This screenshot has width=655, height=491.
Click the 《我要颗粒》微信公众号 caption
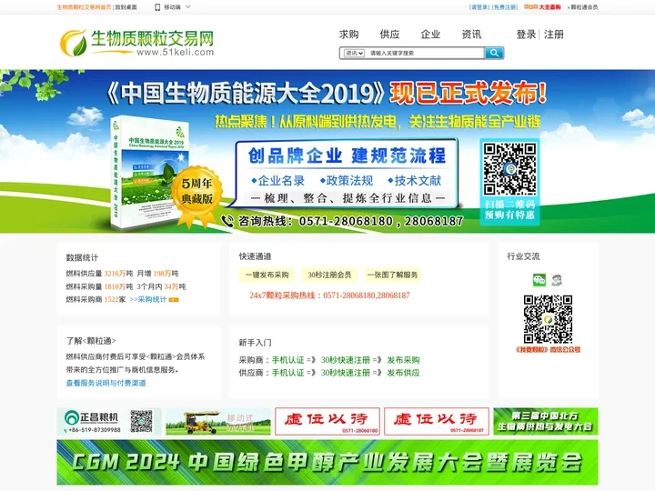[548, 349]
